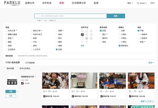Expand the 美妆大类 category dropdown
Viewport: 158px width, 108px height.
coord(42,30)
